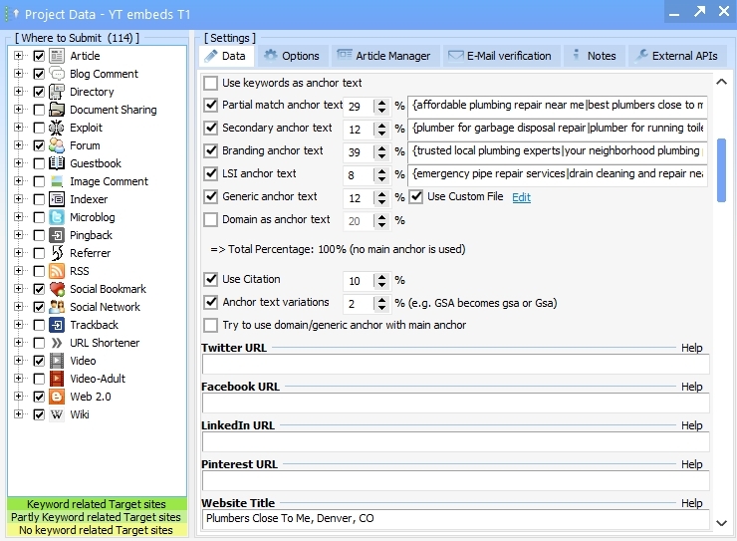This screenshot has height=541, width=737.
Task: Click the Wiki icon in the tree
Action: [x=57, y=414]
